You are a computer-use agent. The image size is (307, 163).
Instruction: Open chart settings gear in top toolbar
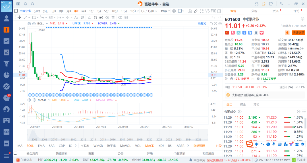coord(174,11)
